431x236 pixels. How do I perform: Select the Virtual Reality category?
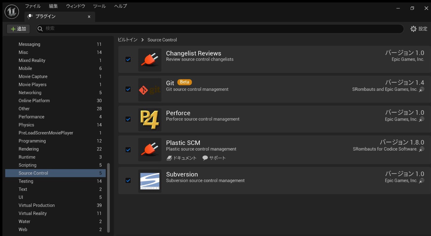pyautogui.click(x=55, y=213)
